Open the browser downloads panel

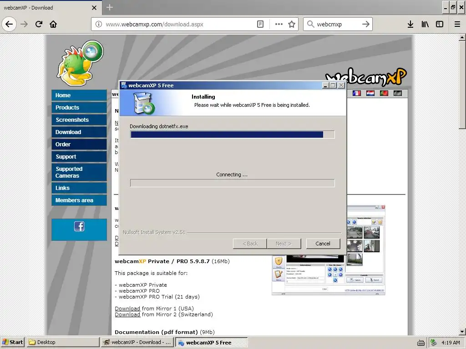pos(410,24)
